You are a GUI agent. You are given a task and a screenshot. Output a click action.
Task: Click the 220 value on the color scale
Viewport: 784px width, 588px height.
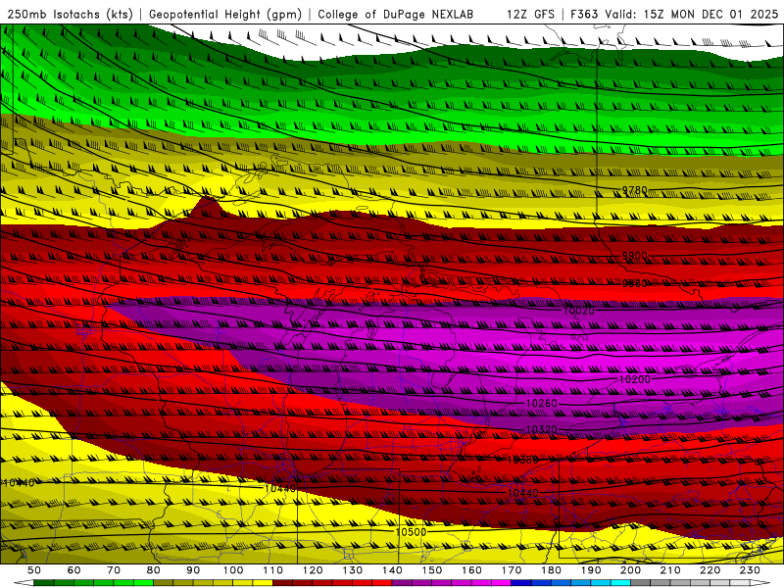710,570
